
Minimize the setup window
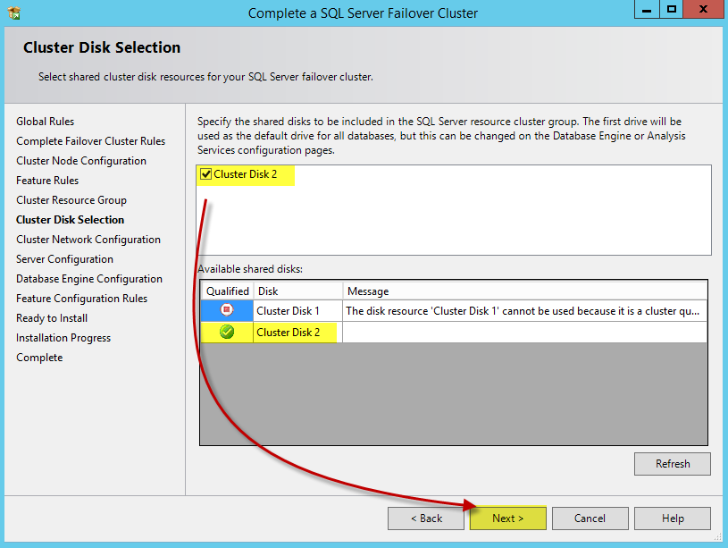(647, 9)
